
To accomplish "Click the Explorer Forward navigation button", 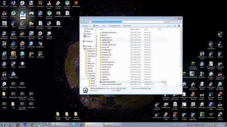I will pyautogui.click(x=85, y=22).
